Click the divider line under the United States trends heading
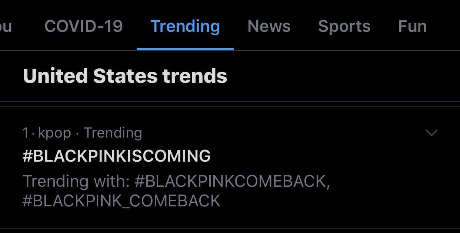460x233 pixels. [x=230, y=101]
